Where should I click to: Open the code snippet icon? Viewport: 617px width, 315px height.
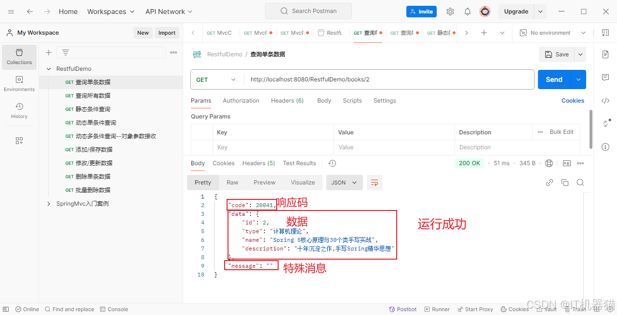point(605,101)
